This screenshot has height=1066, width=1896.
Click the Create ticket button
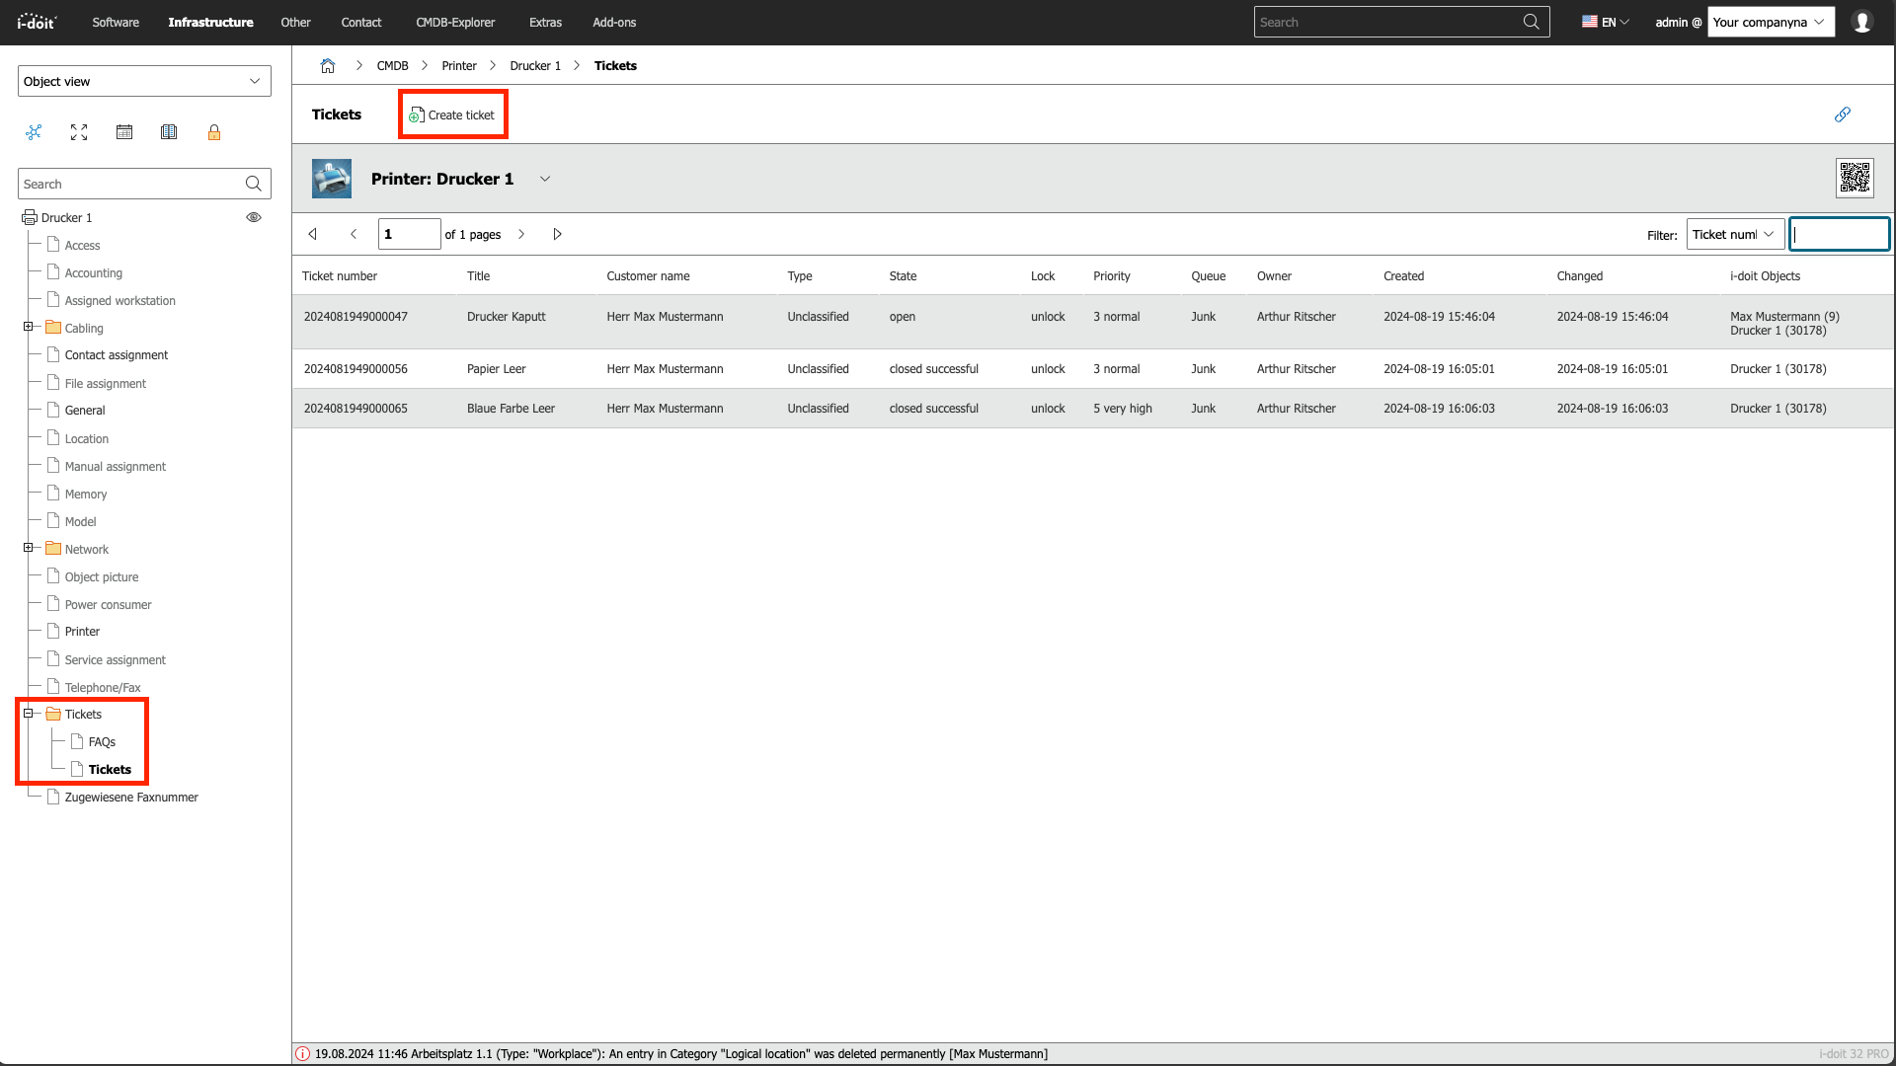click(x=452, y=114)
